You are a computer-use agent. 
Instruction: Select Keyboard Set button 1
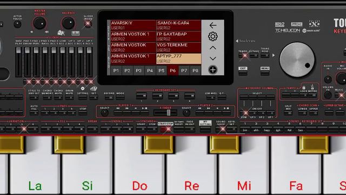coord(142,96)
